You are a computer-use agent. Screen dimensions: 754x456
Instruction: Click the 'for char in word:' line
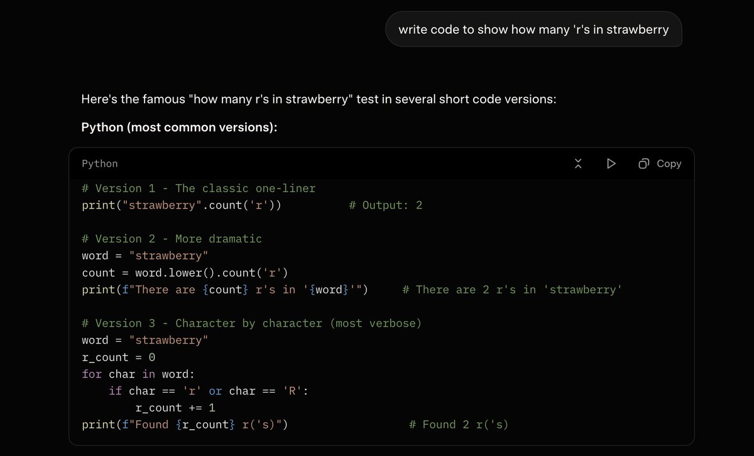coord(138,374)
